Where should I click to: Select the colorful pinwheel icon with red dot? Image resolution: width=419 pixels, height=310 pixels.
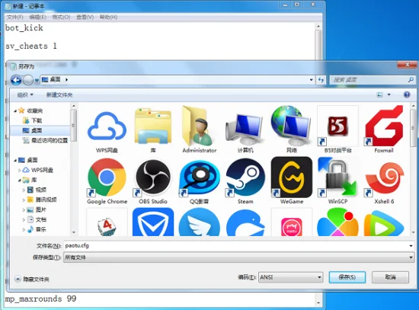pos(337,222)
